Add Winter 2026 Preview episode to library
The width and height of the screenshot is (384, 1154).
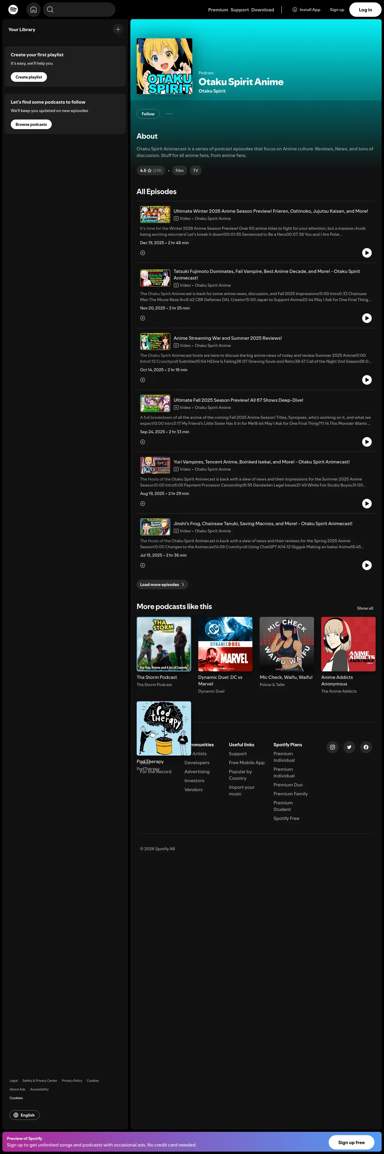point(143,253)
